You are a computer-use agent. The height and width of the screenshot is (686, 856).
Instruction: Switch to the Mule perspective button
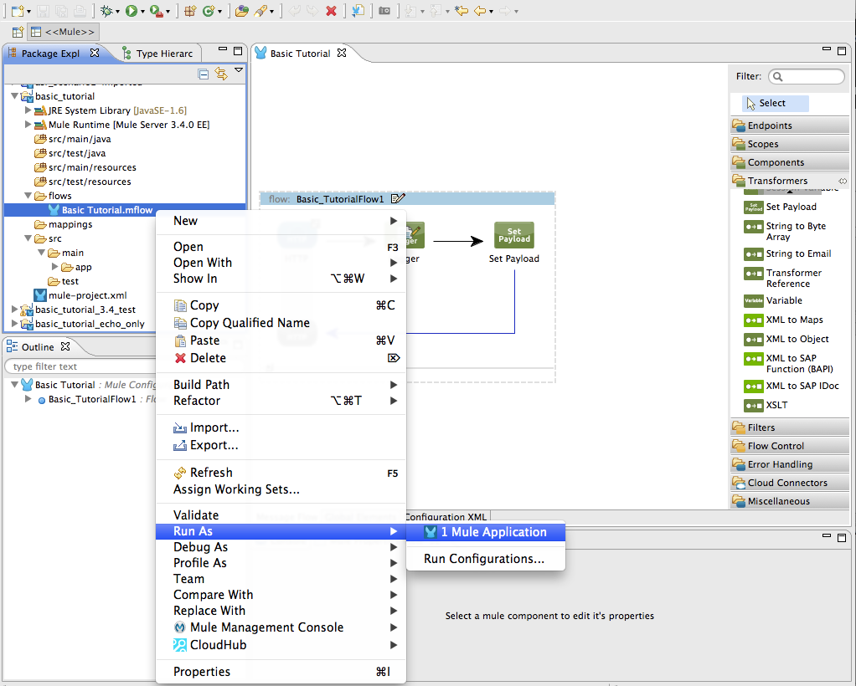(63, 32)
